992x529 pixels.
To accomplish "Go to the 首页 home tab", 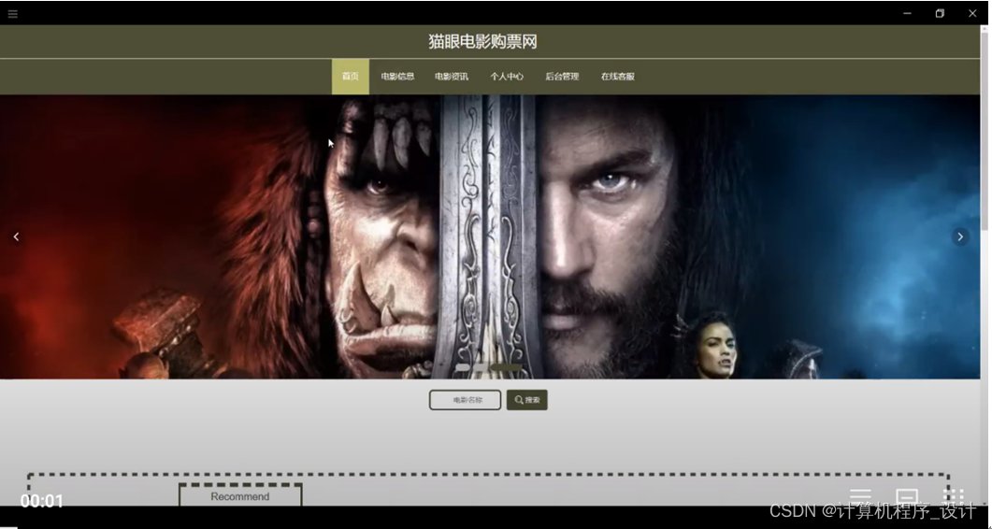I will pos(351,77).
